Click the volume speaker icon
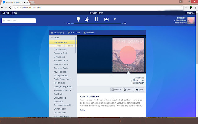The image size is (198, 124). click(x=115, y=19)
